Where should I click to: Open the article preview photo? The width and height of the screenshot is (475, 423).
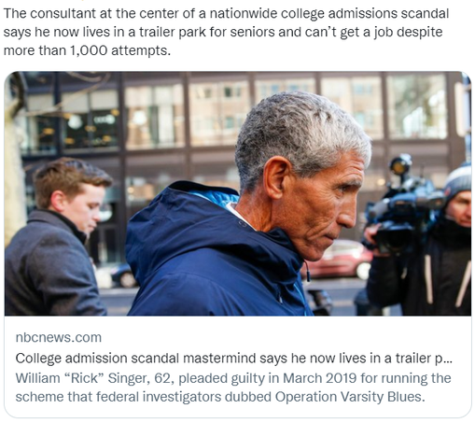coord(238,193)
